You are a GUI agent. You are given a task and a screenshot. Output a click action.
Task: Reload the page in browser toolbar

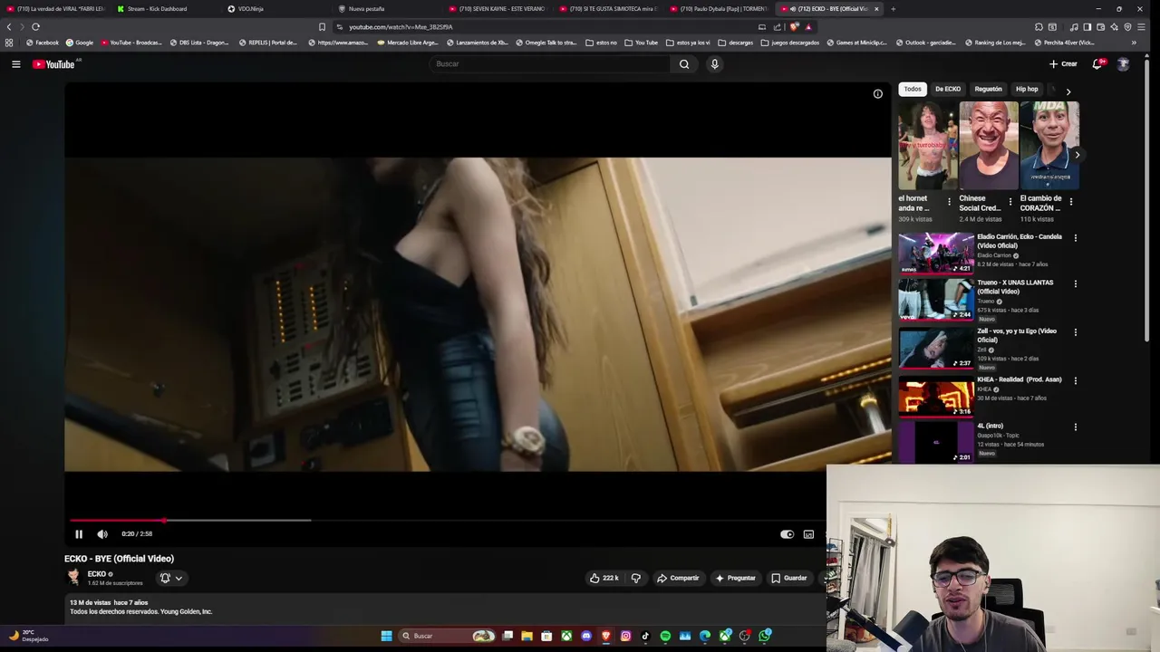(35, 27)
